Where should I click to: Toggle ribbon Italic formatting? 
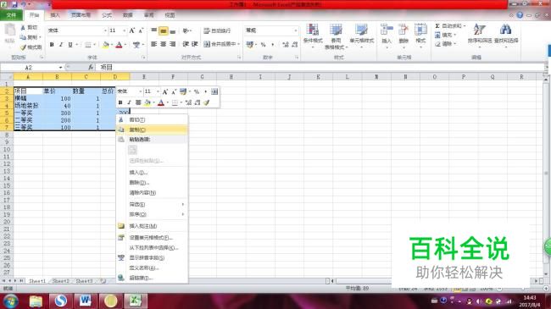point(61,45)
